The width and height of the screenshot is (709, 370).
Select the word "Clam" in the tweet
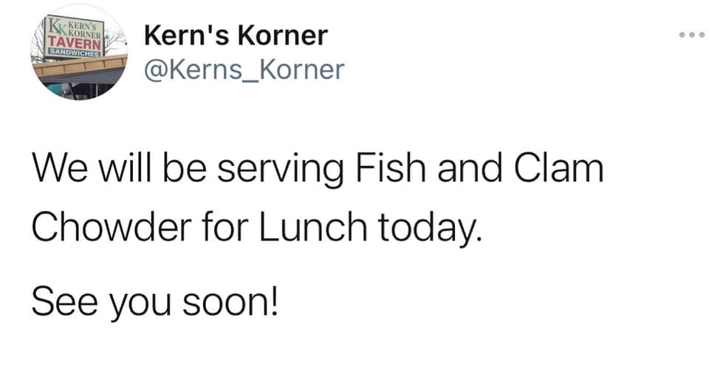pos(559,168)
